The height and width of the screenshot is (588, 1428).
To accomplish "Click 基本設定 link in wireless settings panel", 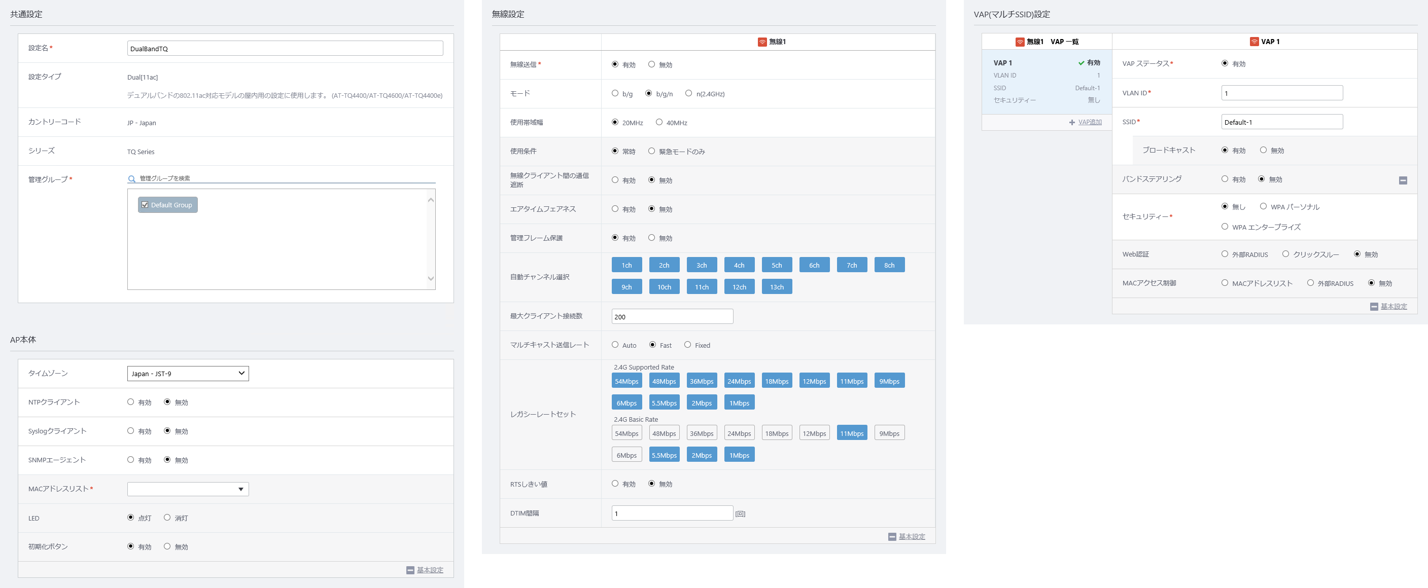I will pyautogui.click(x=912, y=536).
